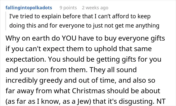
Task: Click the word 'Christmas' in the comment
Action: pyautogui.click(x=89, y=91)
